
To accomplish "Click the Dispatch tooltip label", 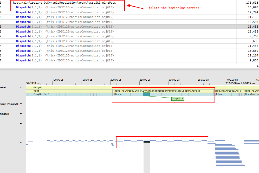I will coord(178,99).
